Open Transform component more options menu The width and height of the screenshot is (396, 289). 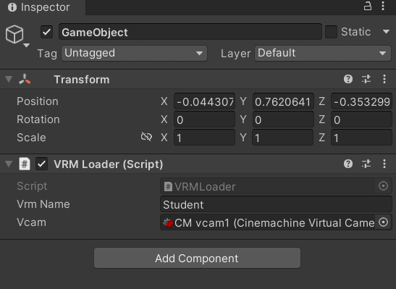384,79
